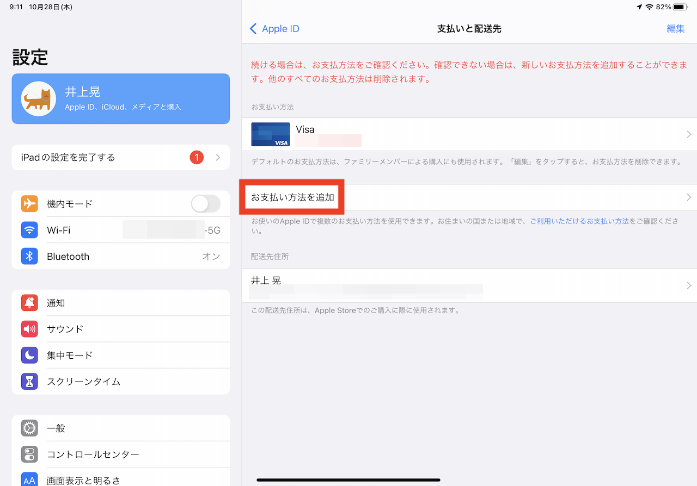Screen dimensions: 697x486
Task: Select the 井上 晃 shipping address
Action: click(x=469, y=285)
